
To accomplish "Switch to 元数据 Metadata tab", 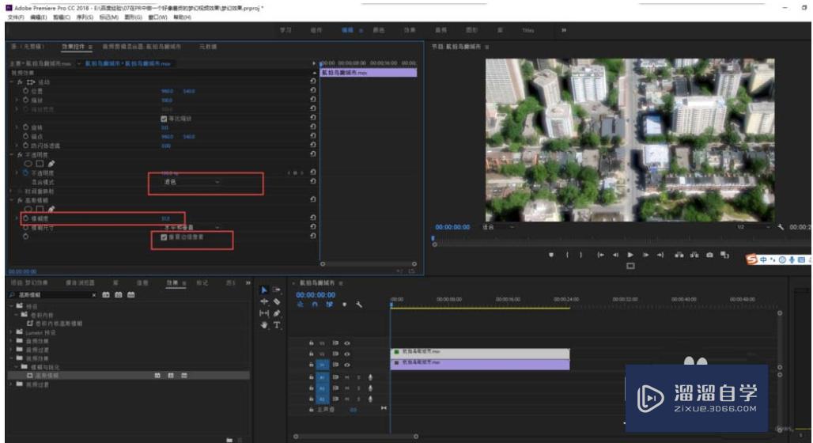I will coord(208,47).
